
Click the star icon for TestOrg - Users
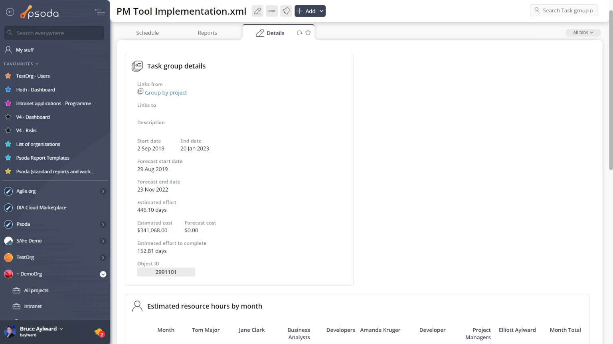click(x=8, y=76)
